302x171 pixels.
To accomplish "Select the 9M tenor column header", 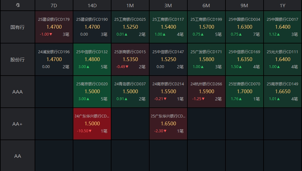I will pos(244,5).
